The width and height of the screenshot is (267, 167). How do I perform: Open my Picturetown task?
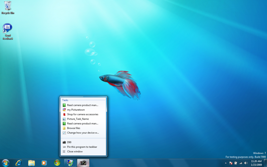[83, 110]
